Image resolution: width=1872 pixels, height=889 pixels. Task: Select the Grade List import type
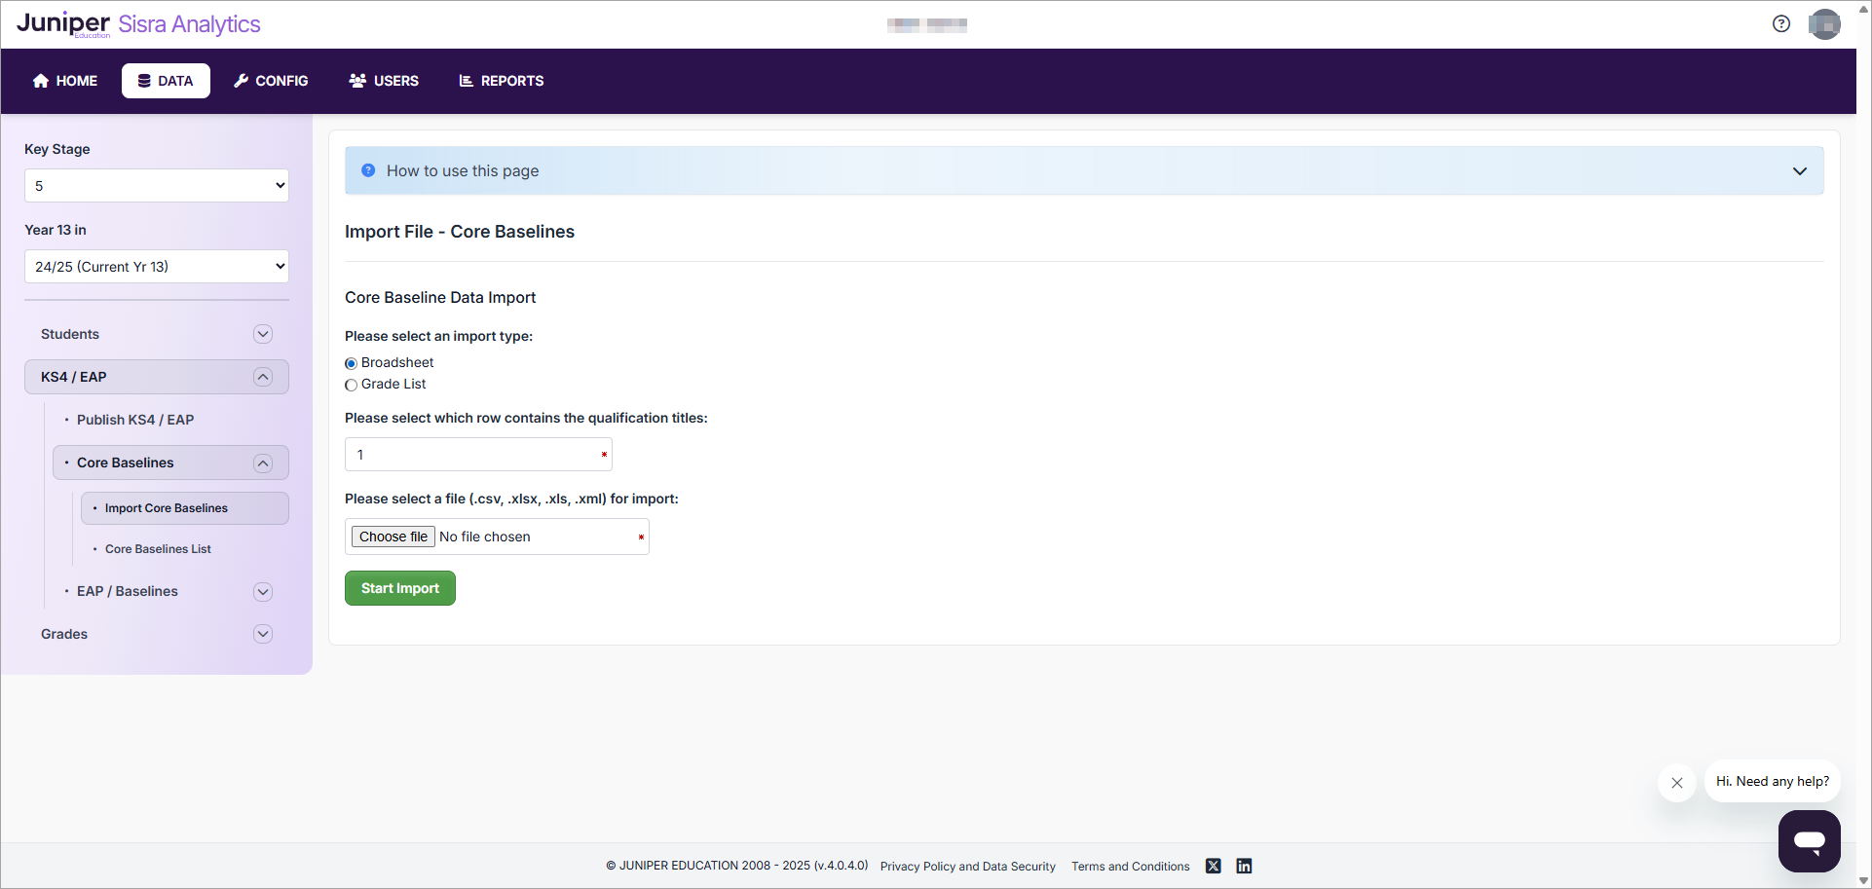352,385
